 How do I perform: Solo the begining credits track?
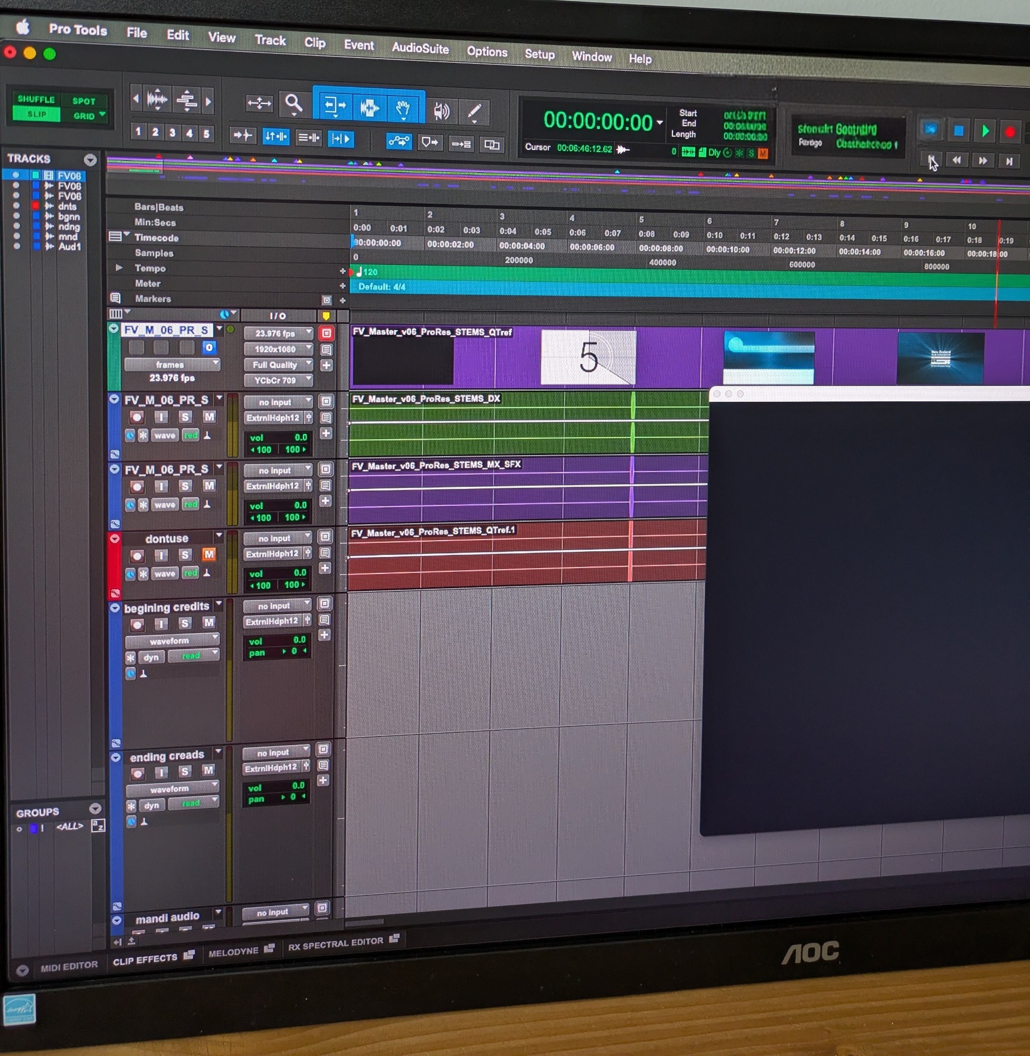coord(185,623)
